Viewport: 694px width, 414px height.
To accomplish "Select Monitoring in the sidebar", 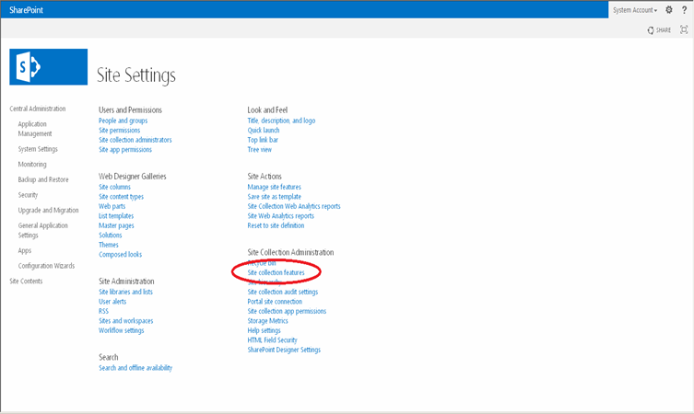I will (x=32, y=165).
